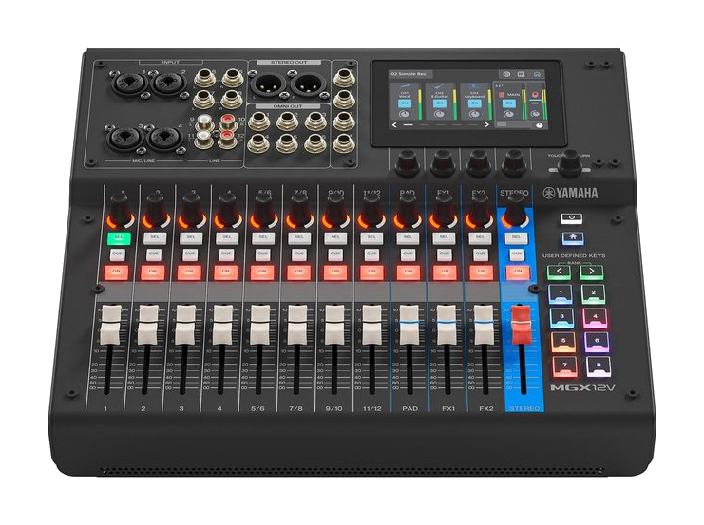Mute the STEREO channel with its ON button

click(517, 271)
